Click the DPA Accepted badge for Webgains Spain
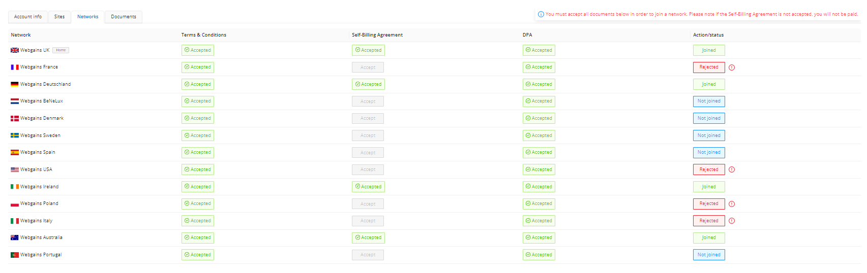867x273 pixels. point(539,152)
